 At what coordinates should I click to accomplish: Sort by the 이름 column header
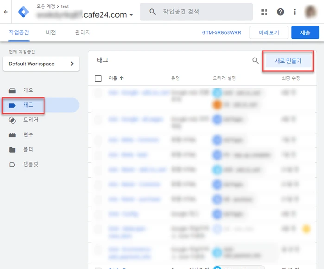coord(113,78)
